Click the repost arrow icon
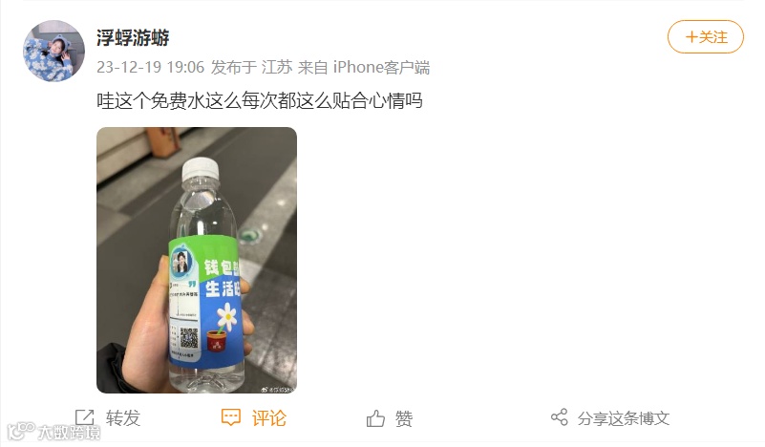The width and height of the screenshot is (765, 447). coord(84,418)
